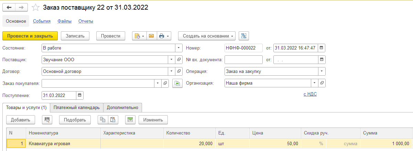Select the unit cell шт
Screen dimensions: 413x151
click(x=232, y=143)
